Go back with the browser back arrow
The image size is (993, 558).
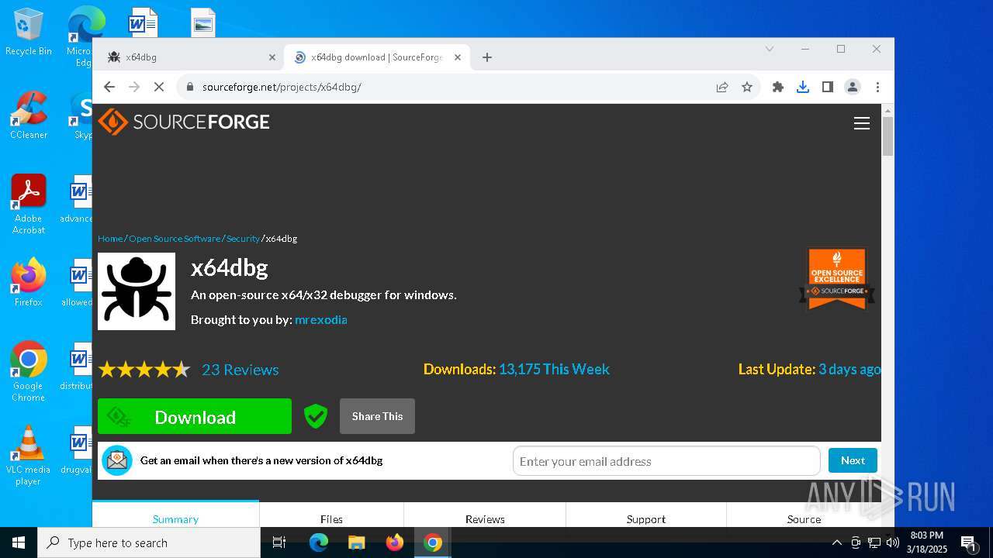[x=109, y=87]
